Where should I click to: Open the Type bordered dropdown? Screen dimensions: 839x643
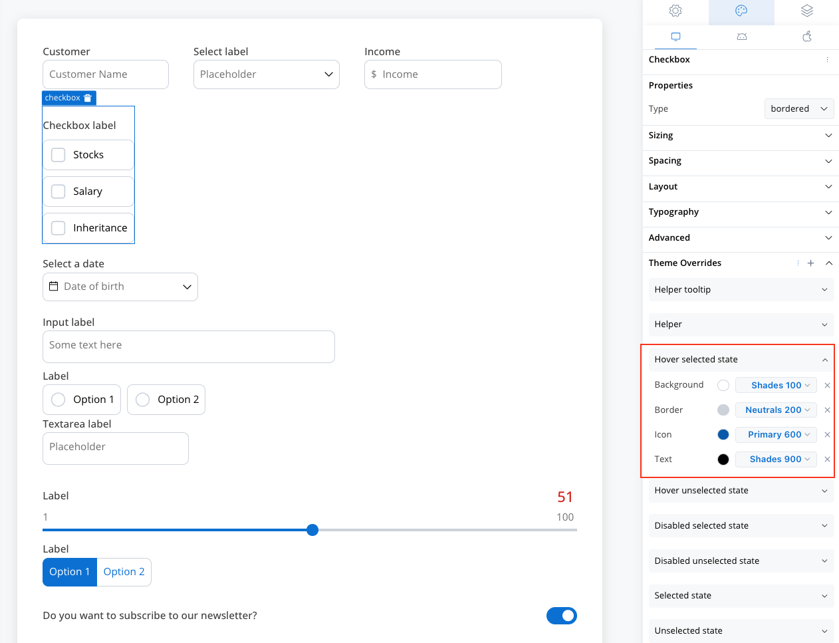[799, 109]
